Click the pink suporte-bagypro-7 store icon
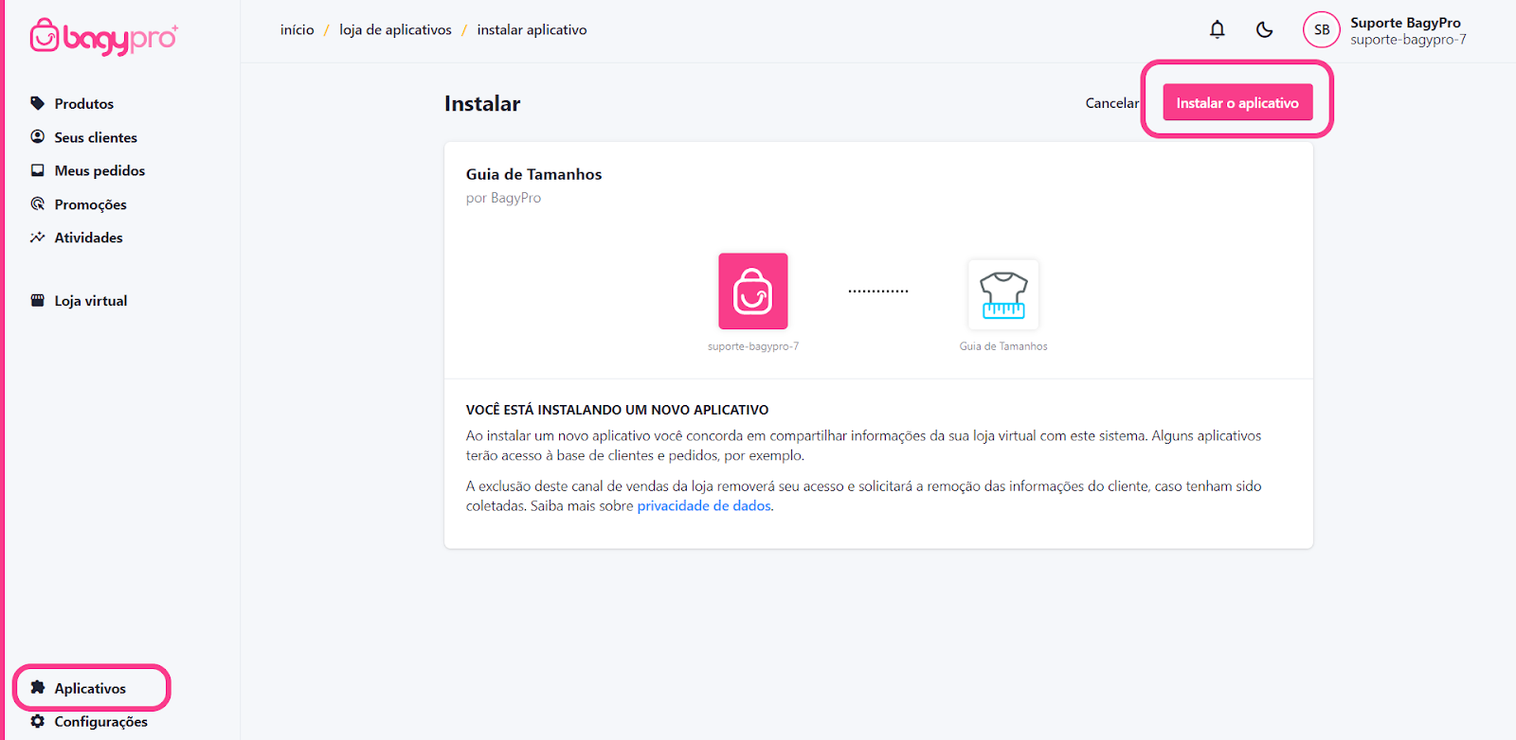The height and width of the screenshot is (740, 1516). click(753, 291)
